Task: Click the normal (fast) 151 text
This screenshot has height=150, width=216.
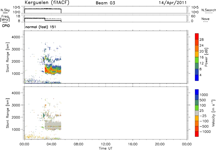Action: pos(41,27)
